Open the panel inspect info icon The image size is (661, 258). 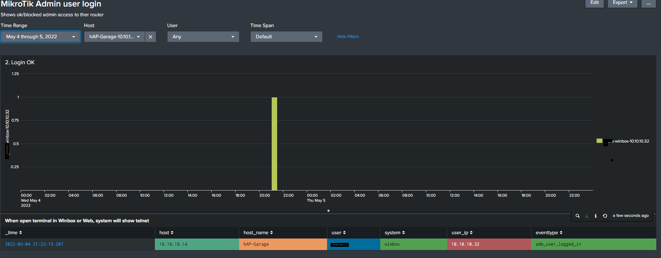[596, 216]
